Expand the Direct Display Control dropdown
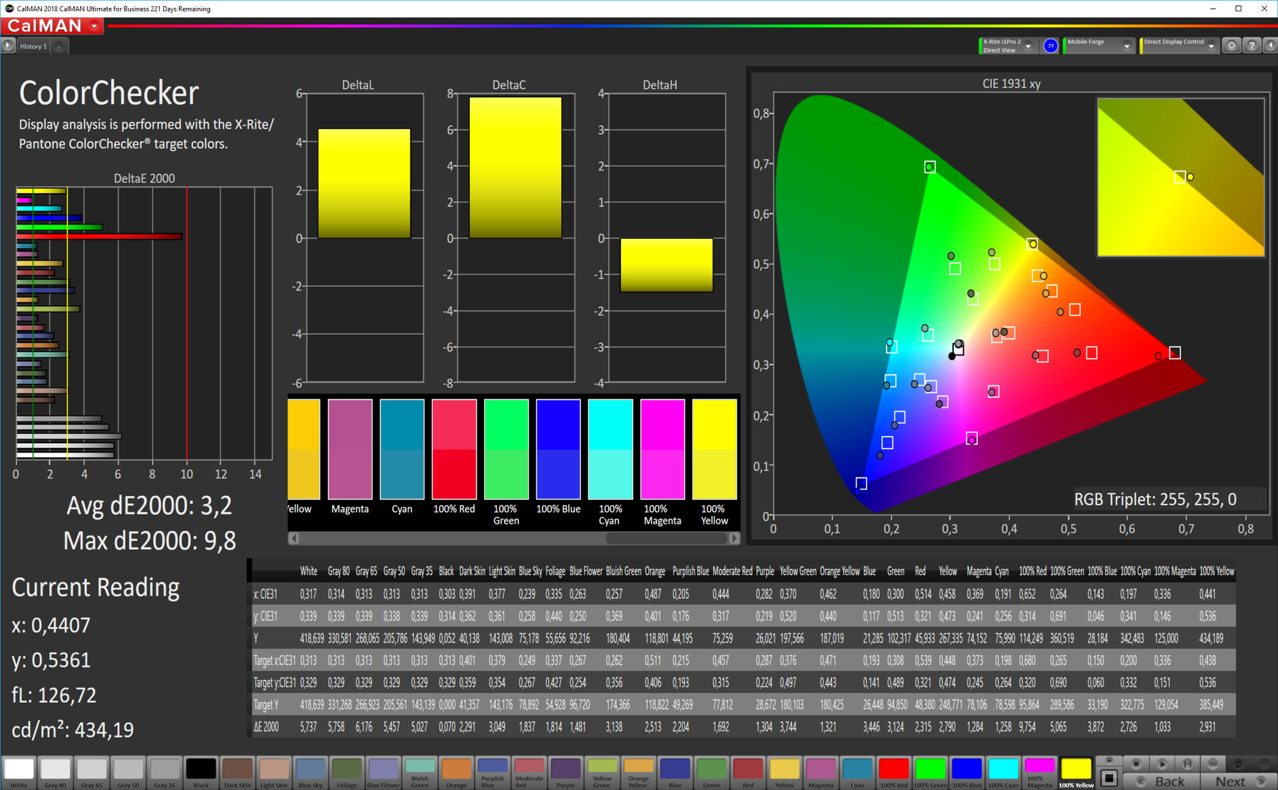The width and height of the screenshot is (1278, 790). [1211, 46]
